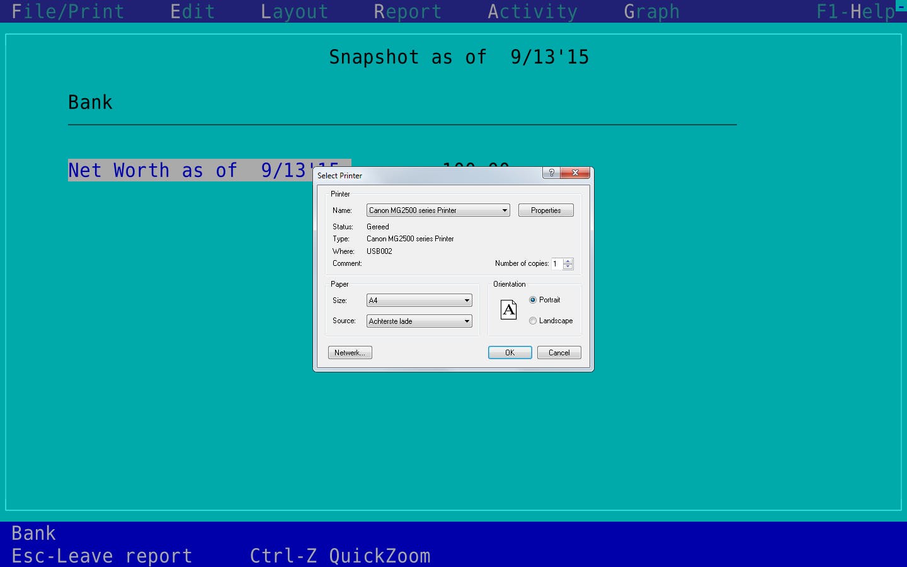Increase number of copies with up arrow
This screenshot has height=567, width=907.
(568, 261)
